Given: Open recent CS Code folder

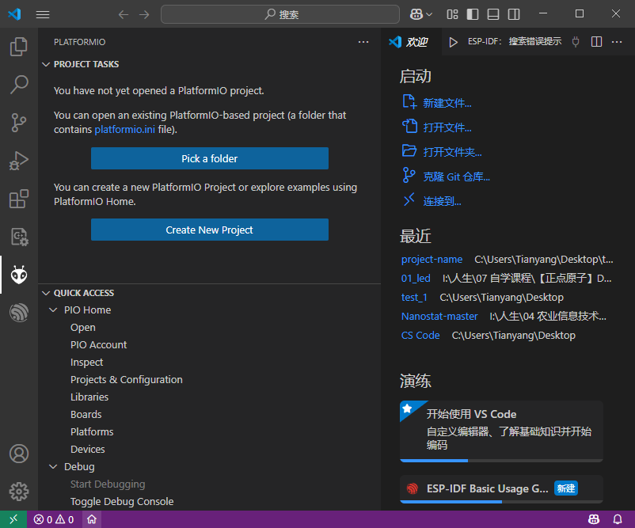Looking at the screenshot, I should click(x=420, y=336).
